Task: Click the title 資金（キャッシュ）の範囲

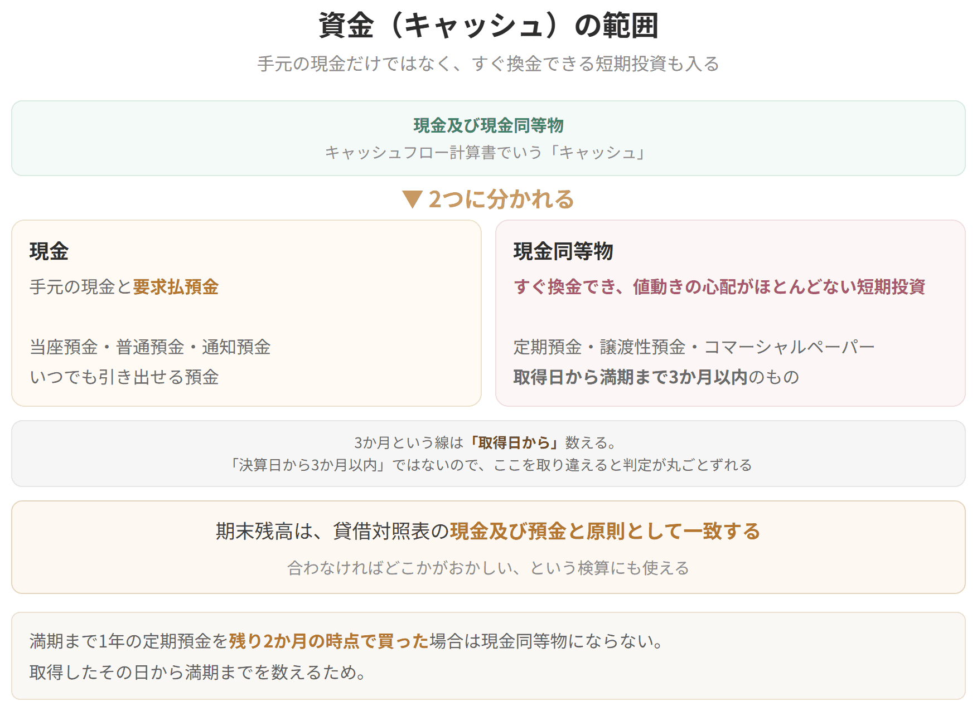Action: (x=488, y=26)
